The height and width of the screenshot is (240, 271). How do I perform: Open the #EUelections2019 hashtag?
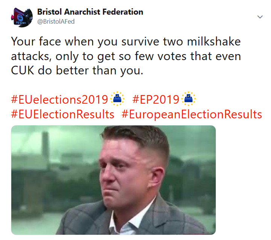(60, 100)
